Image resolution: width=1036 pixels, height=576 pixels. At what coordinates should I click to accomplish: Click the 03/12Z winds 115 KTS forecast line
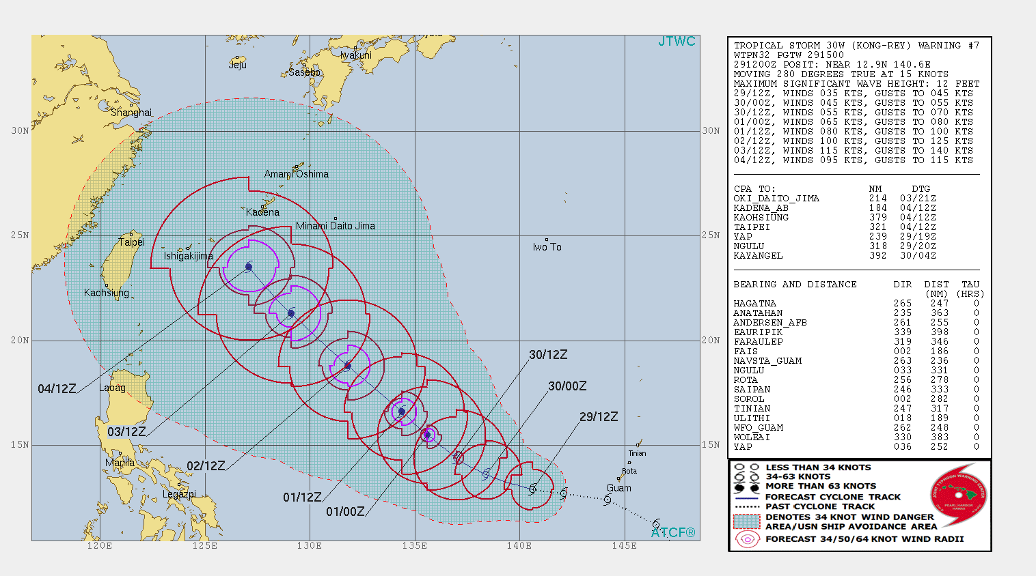click(854, 151)
